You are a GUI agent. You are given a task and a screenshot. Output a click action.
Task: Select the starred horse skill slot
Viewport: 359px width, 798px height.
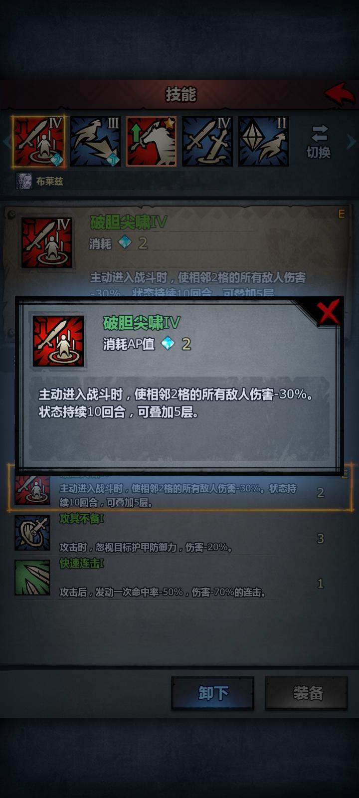click(x=151, y=141)
